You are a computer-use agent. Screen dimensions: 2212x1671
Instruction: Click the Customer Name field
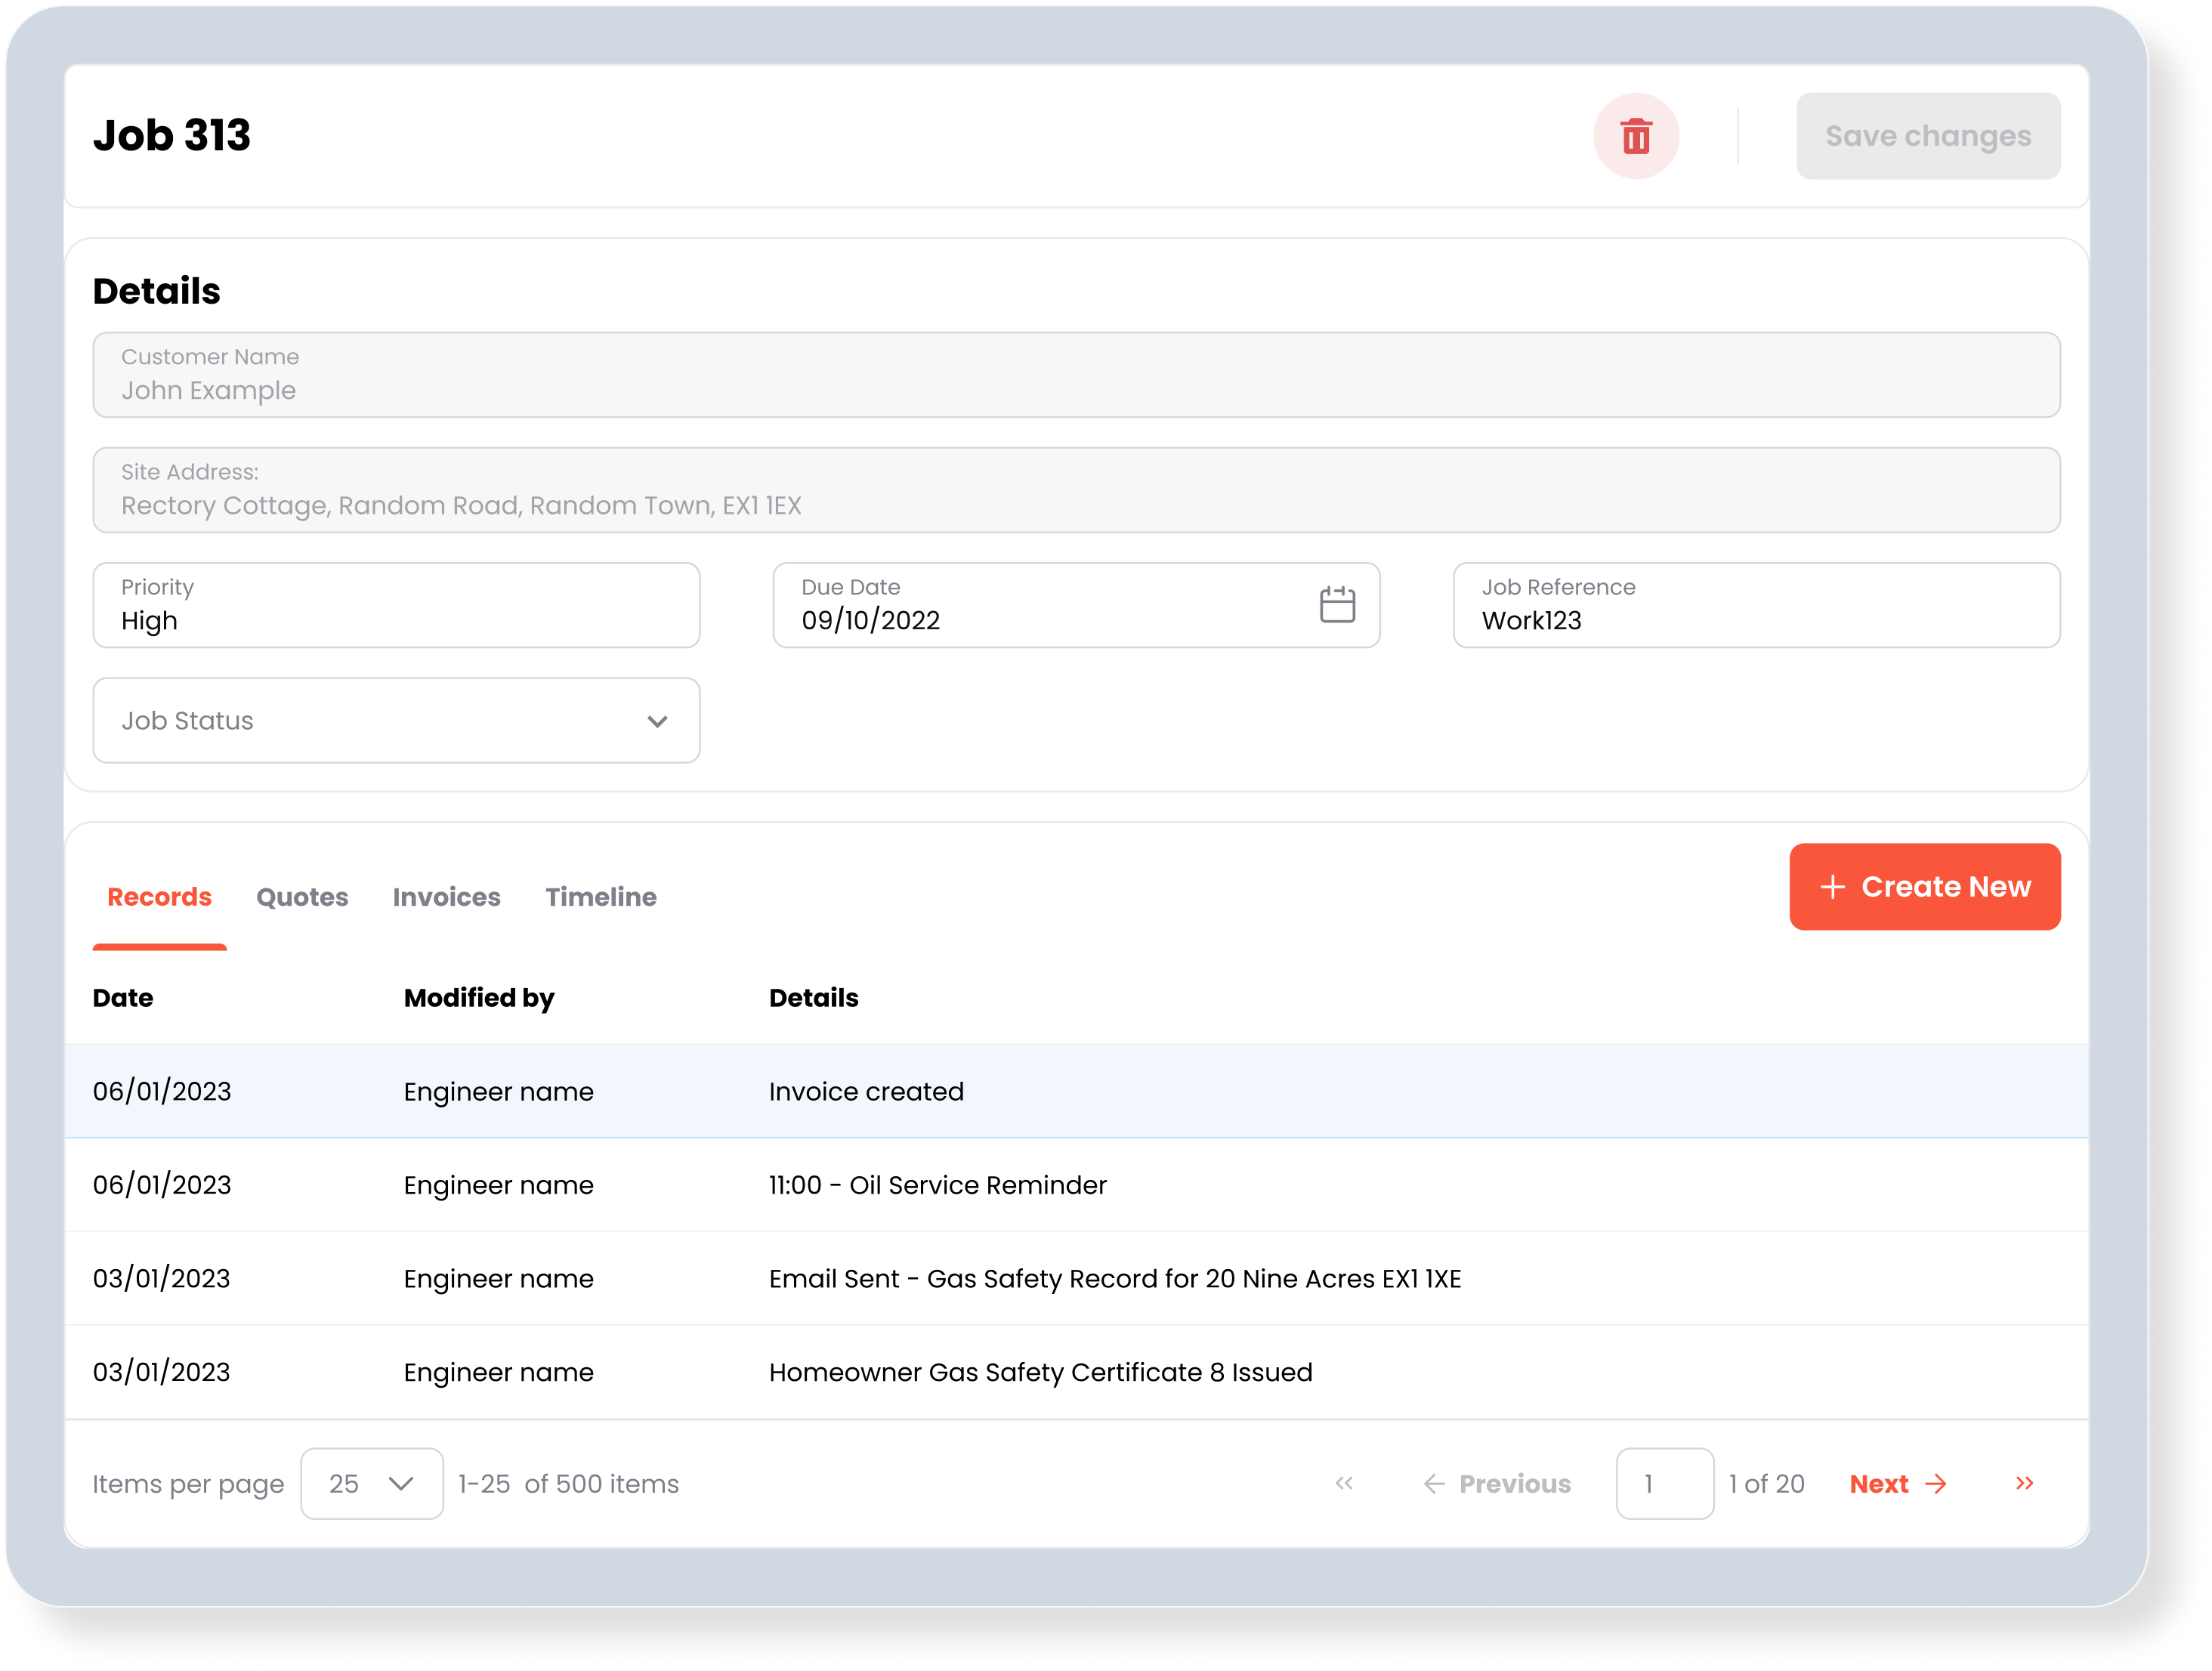pyautogui.click(x=1076, y=375)
